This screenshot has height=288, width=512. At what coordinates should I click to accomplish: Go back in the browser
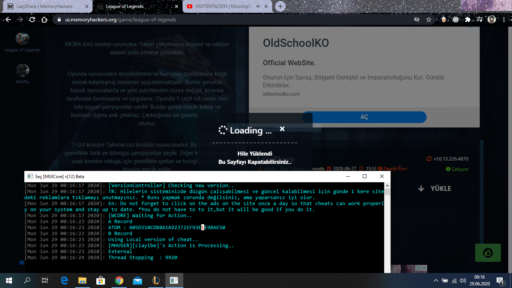[8, 19]
